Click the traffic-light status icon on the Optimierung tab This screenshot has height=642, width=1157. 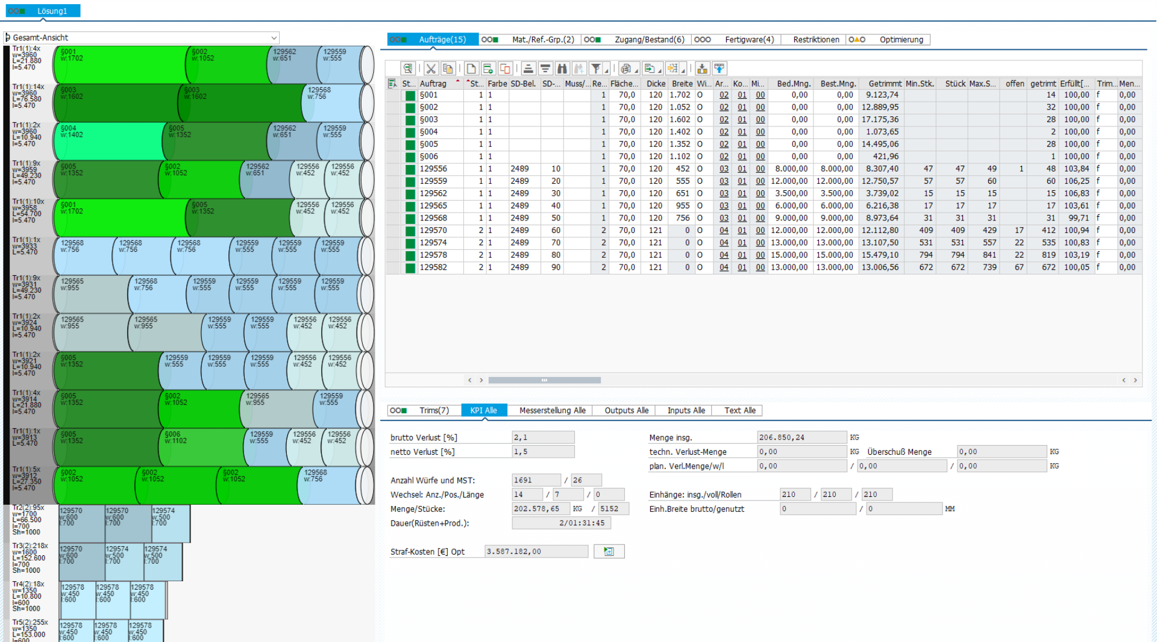pos(857,40)
